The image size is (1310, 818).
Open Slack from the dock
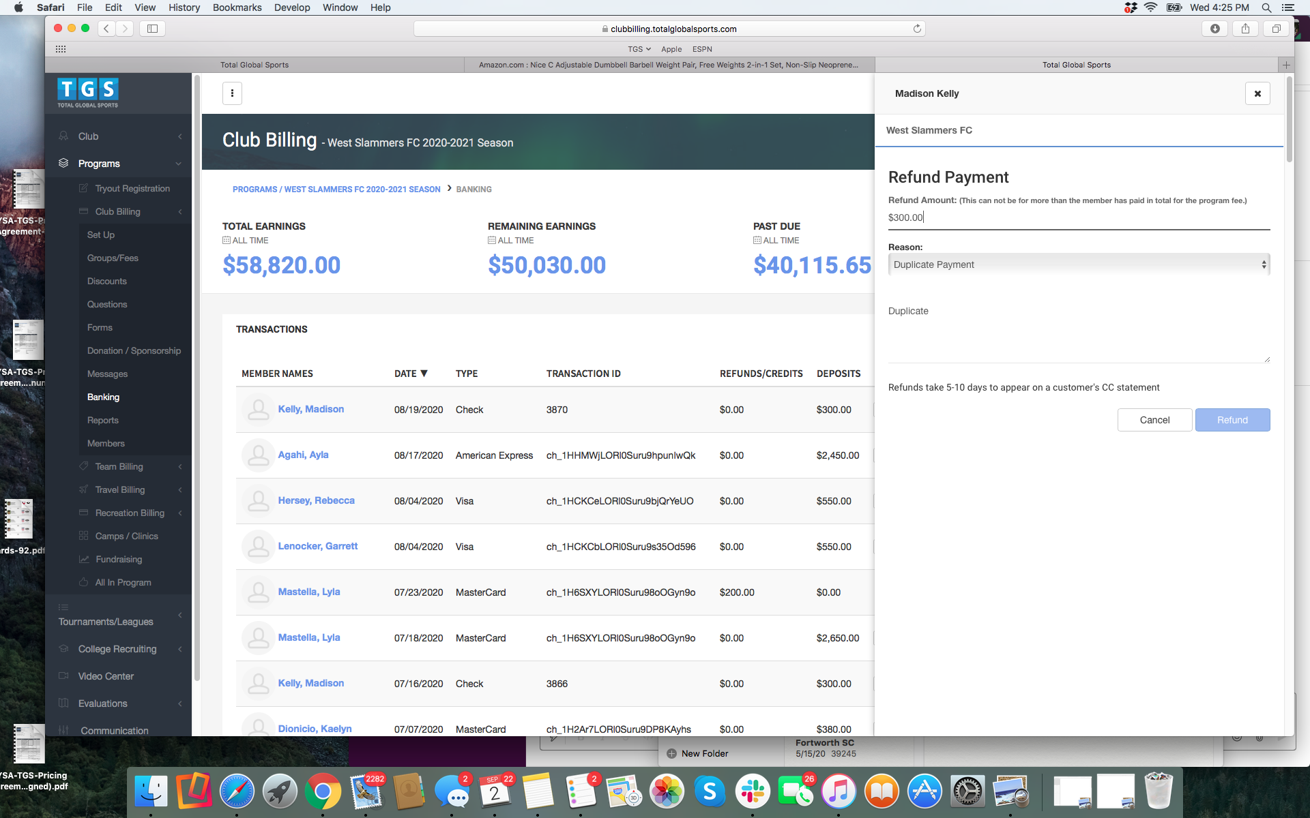click(x=753, y=791)
